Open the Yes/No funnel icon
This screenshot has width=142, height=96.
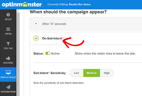[8, 44]
